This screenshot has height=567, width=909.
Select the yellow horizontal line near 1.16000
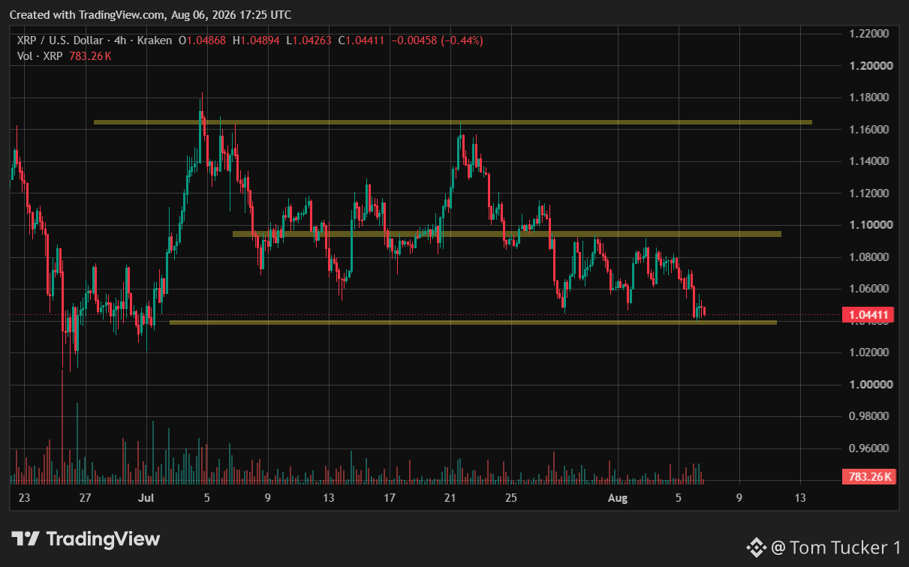tap(453, 121)
